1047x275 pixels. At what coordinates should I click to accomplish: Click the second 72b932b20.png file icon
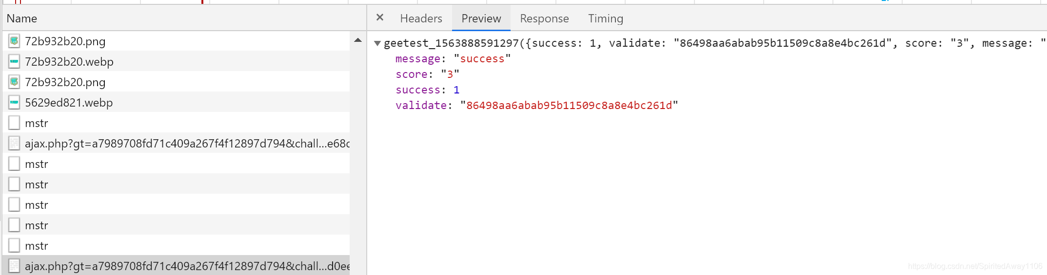(x=14, y=82)
